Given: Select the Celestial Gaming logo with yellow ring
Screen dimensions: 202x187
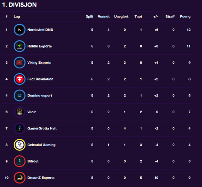Looking at the screenshot, I should [x=20, y=145].
